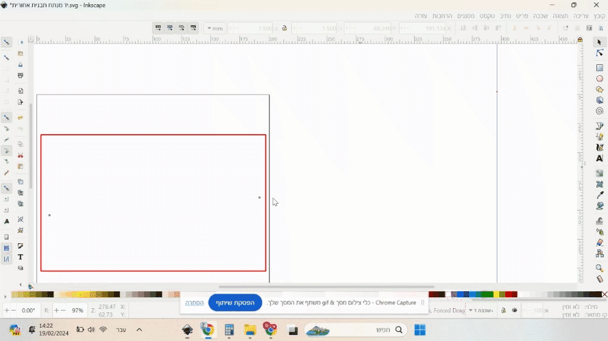Click the Cut scissors icon
Viewport: 608px width, 341px height.
coord(21,155)
